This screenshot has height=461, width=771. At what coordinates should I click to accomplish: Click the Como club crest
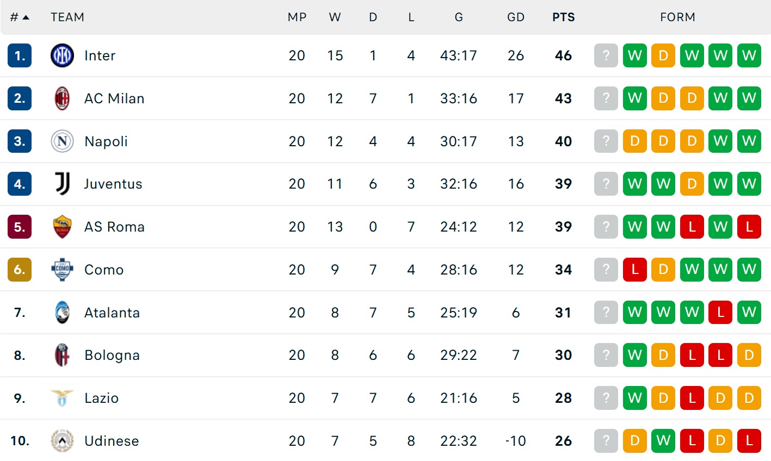point(62,270)
